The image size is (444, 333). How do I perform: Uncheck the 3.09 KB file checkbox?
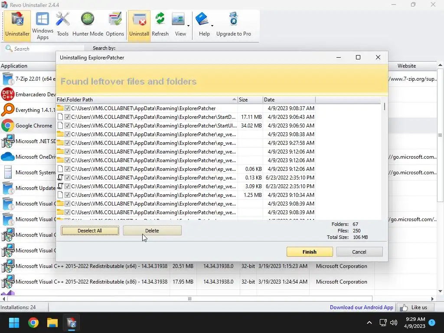67,186
